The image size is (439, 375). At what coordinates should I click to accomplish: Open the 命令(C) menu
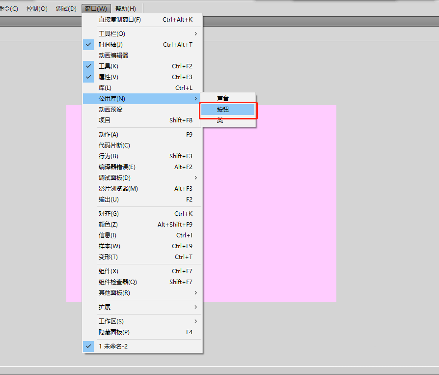9,9
